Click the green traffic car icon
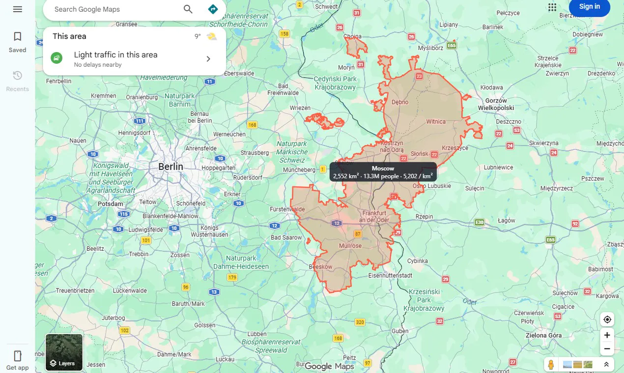The width and height of the screenshot is (624, 373). pos(57,58)
